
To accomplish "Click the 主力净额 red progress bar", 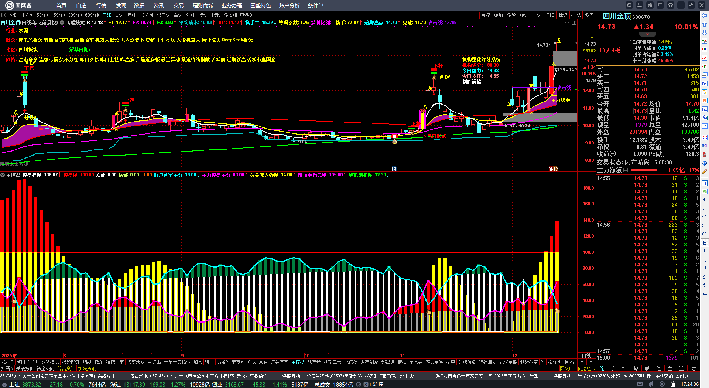I will click(x=644, y=170).
